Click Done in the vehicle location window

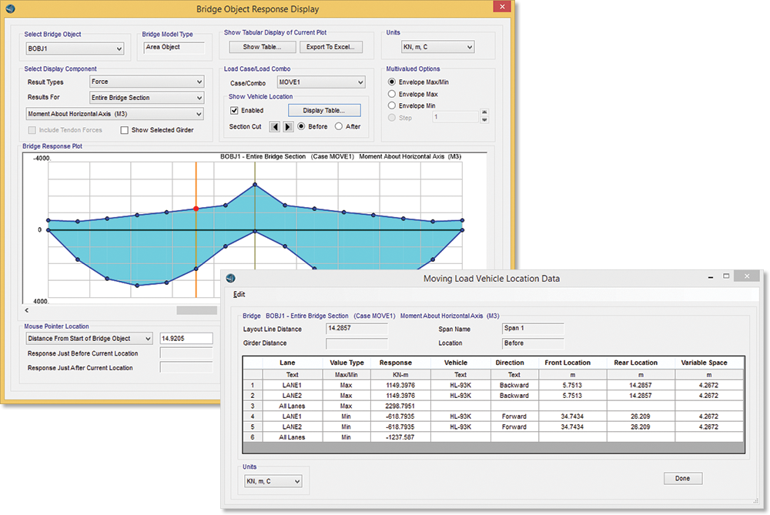tap(682, 478)
